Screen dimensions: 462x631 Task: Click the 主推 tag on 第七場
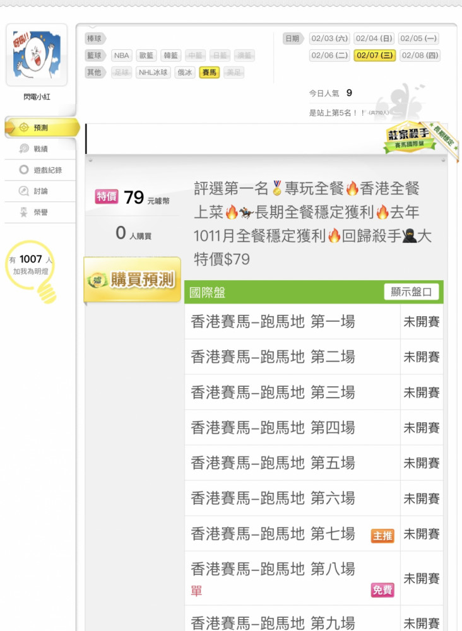point(382,536)
